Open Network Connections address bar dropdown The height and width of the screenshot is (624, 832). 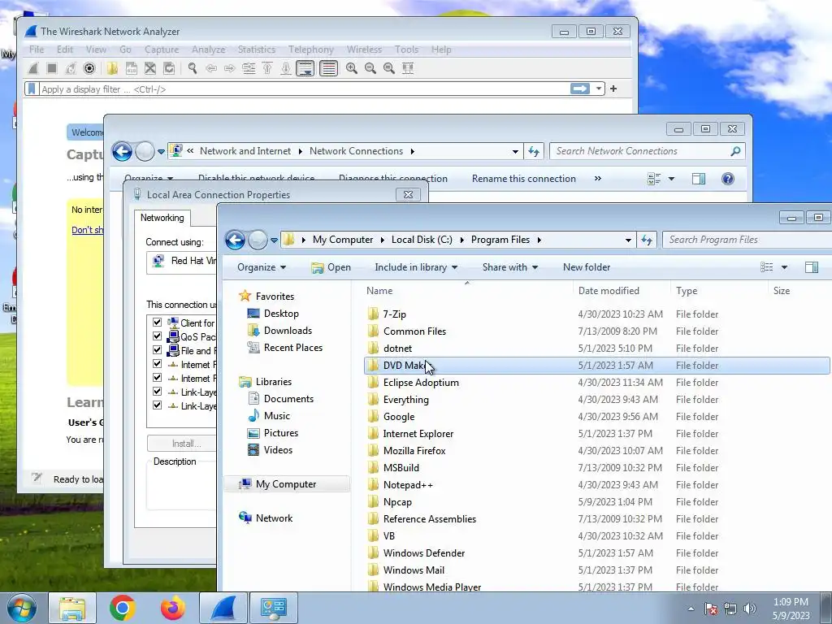click(x=515, y=152)
